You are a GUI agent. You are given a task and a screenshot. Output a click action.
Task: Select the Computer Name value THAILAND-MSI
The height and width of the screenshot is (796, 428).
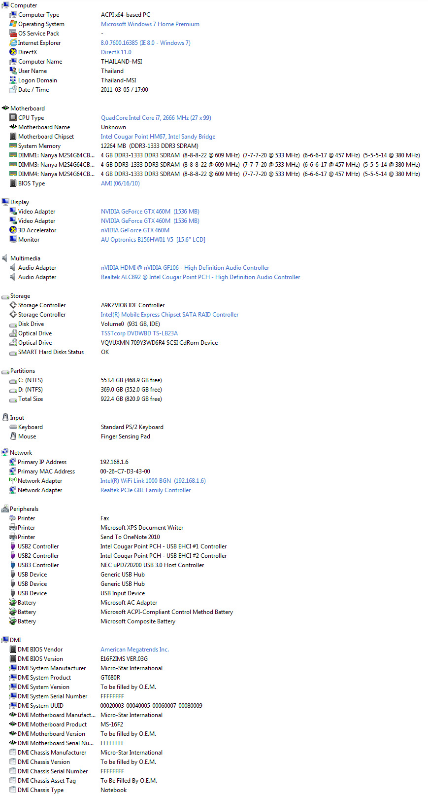[x=122, y=62]
